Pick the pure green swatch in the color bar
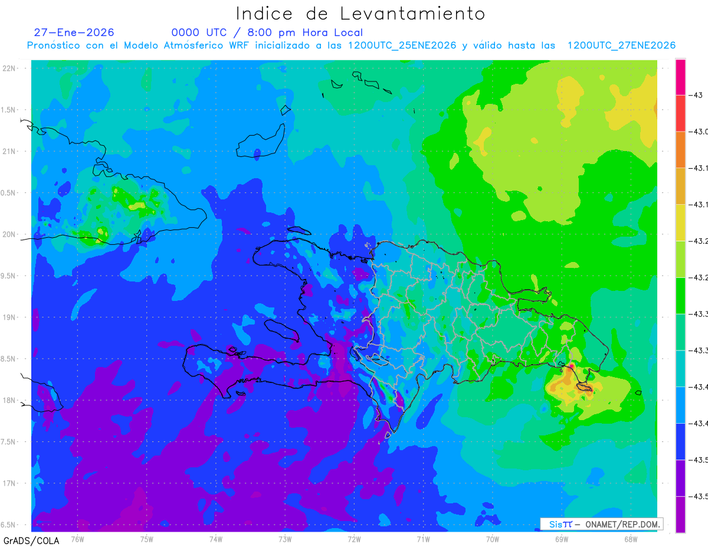 tap(680, 296)
